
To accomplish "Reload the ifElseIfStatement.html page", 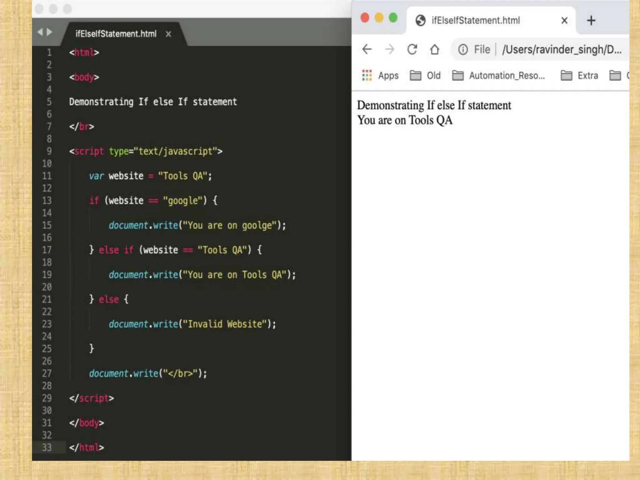I will [412, 49].
